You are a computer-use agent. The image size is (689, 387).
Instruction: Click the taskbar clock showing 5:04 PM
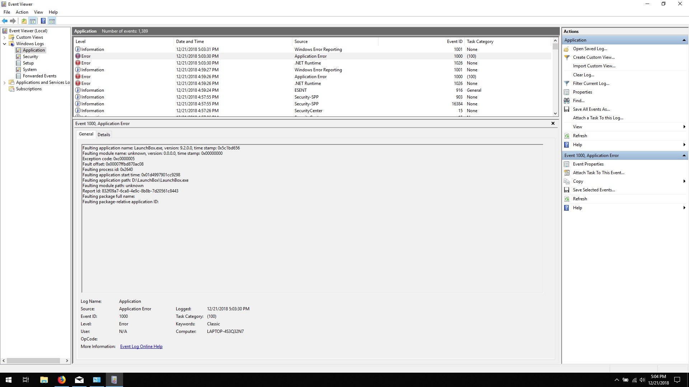tap(658, 380)
